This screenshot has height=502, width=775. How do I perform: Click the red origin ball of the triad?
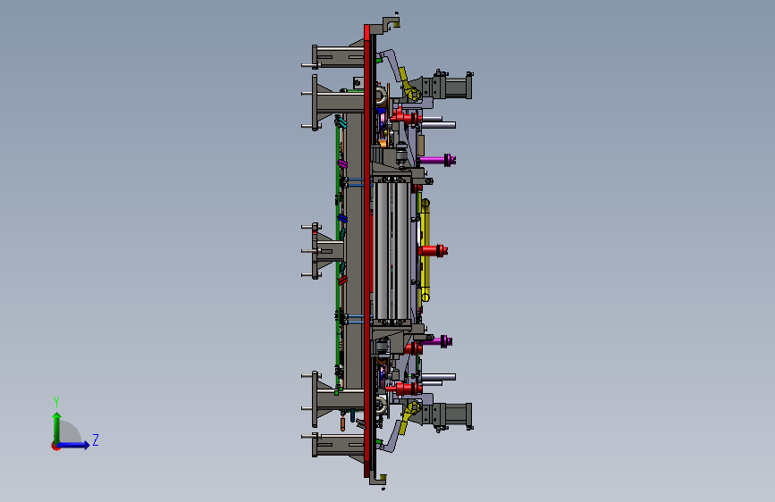pos(55,446)
